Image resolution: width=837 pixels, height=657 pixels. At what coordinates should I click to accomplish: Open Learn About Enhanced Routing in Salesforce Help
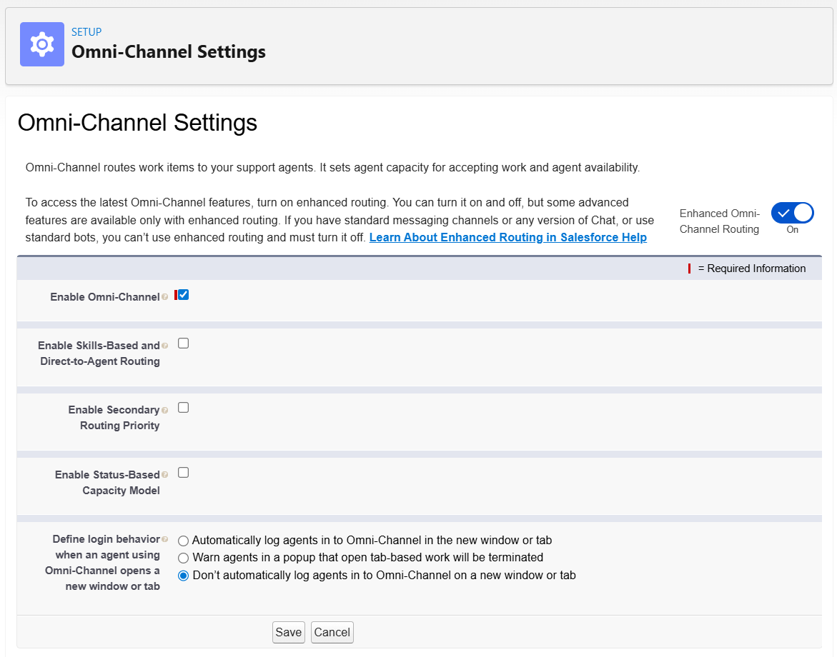coord(507,237)
